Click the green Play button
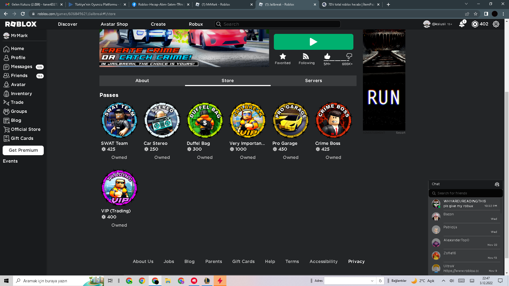509x286 pixels. [x=313, y=42]
